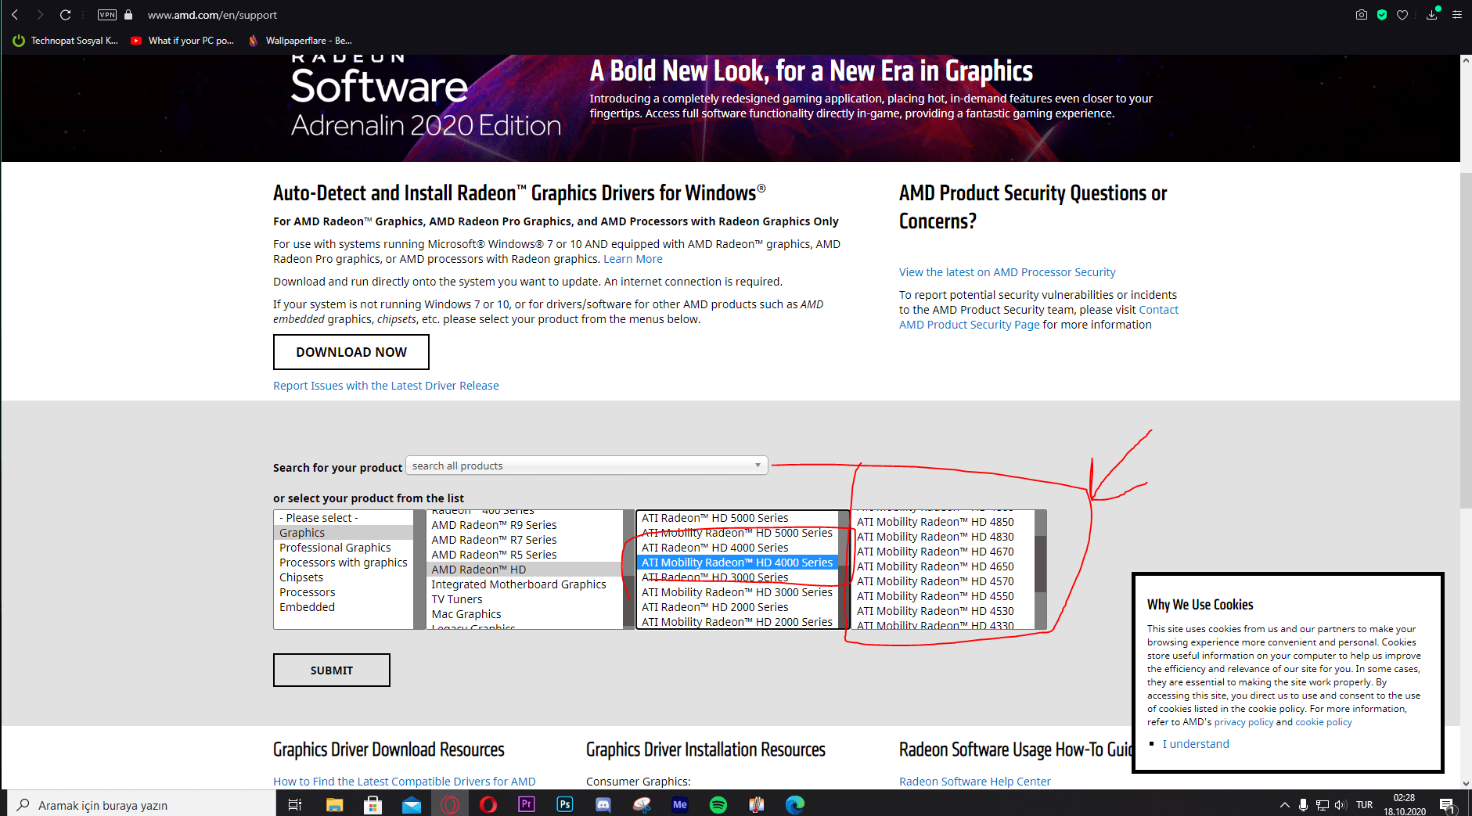Choose Mac Graphics entry
The width and height of the screenshot is (1472, 816).
(524, 614)
